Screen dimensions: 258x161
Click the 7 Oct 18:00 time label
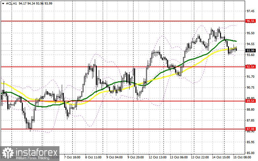pyautogui.click(x=72, y=157)
